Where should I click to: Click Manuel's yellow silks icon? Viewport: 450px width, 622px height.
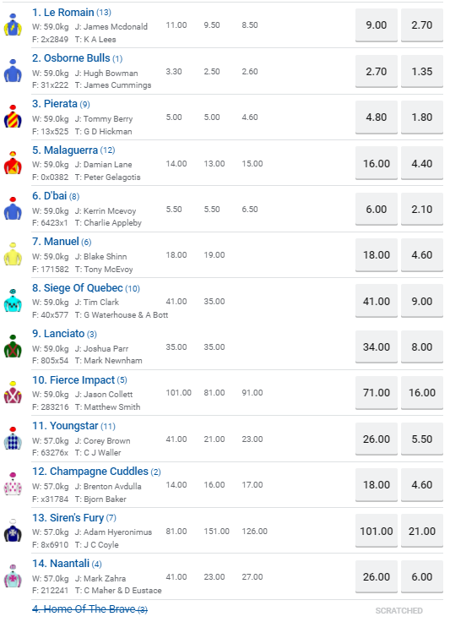coord(13,254)
